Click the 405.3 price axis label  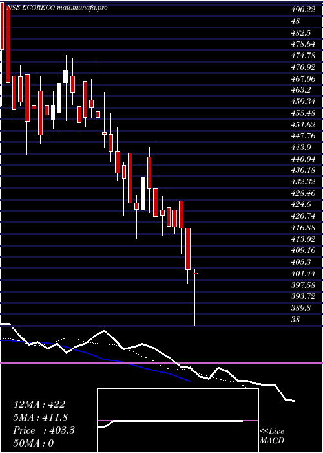(x=301, y=262)
